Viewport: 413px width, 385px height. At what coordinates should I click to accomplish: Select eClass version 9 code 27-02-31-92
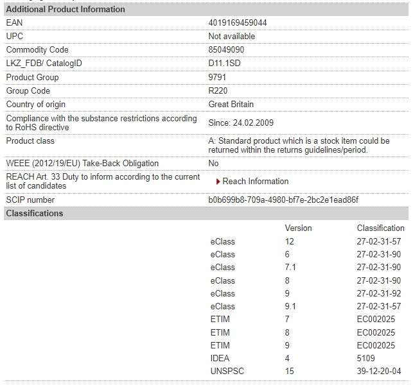click(379, 294)
